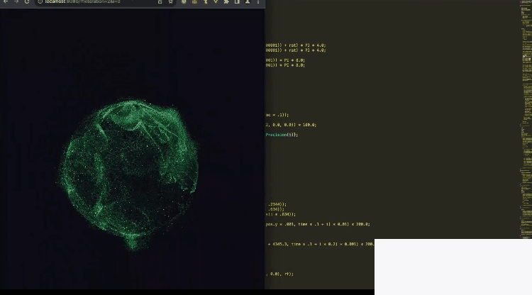Click the browser Back arrow
The image size is (532, 295).
point(5,2)
